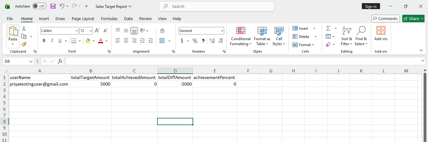Save the workbook with the floppy disk icon
Screen dimensions: 428x142
(x=53, y=6)
